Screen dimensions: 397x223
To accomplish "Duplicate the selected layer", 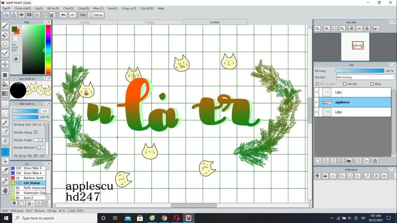I will [x=358, y=161].
